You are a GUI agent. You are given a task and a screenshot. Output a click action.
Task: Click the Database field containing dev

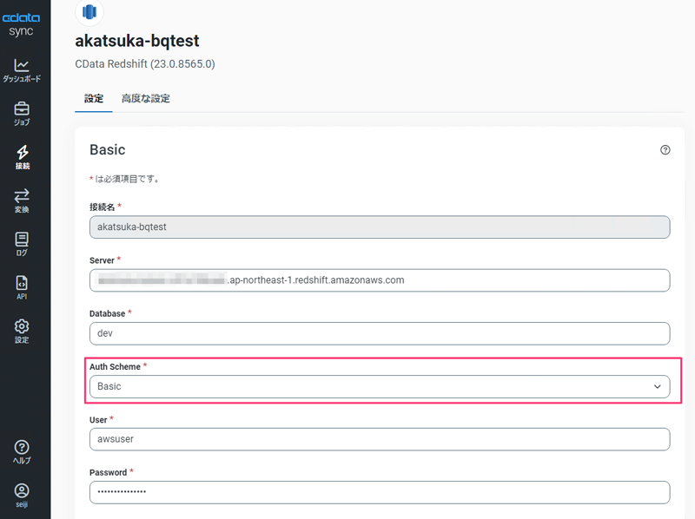[x=380, y=333]
